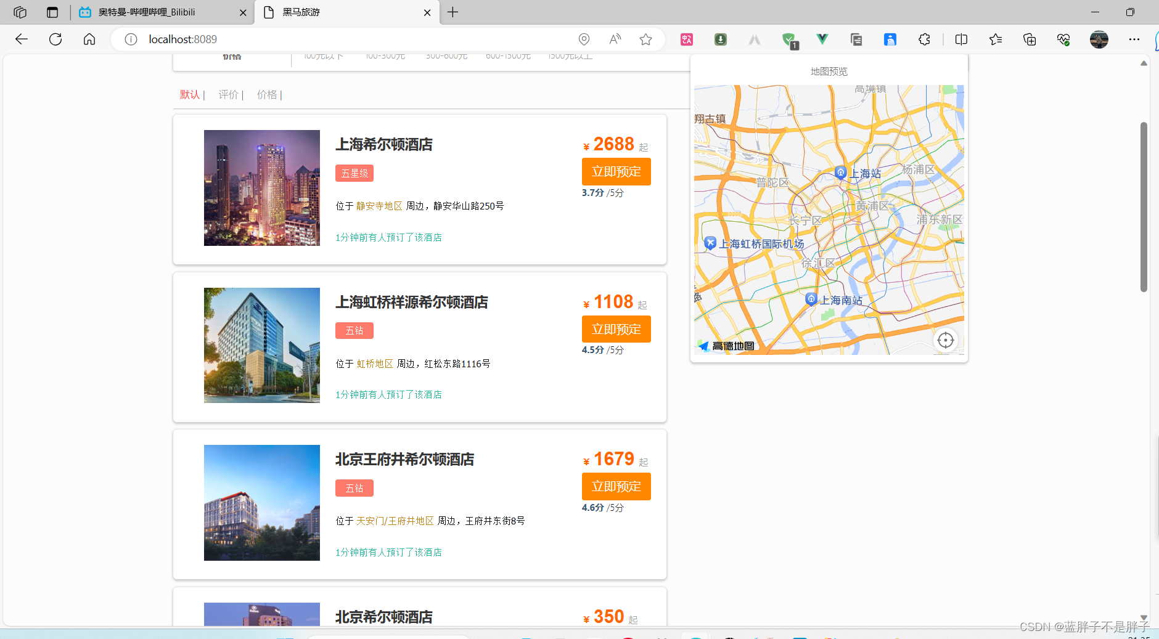
Task: Click the 天安门/王府井地区 location link
Action: (x=395, y=521)
